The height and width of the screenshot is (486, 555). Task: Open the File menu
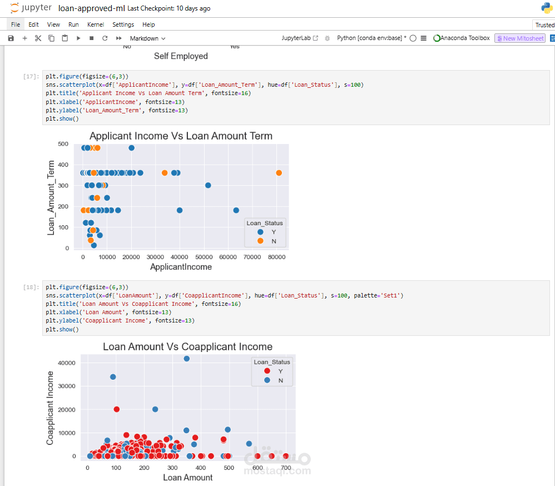pos(16,24)
